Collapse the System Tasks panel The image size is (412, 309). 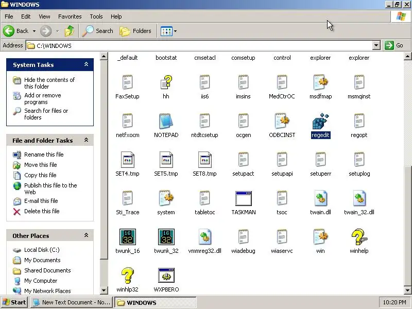click(x=86, y=64)
